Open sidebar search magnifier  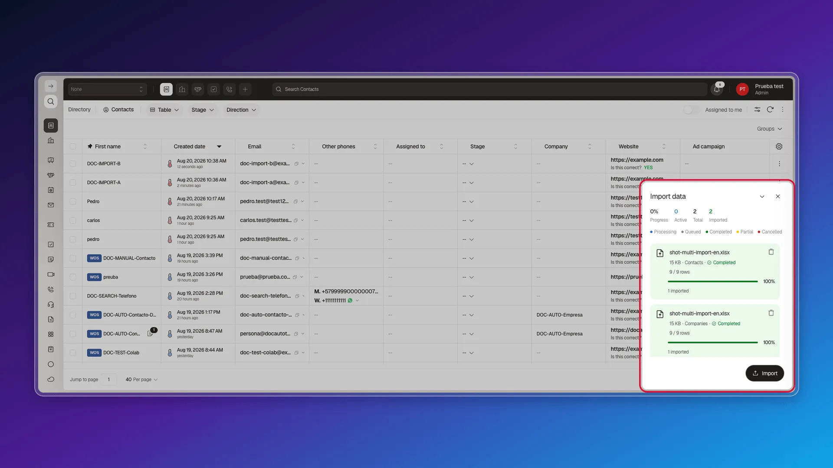[x=51, y=101]
